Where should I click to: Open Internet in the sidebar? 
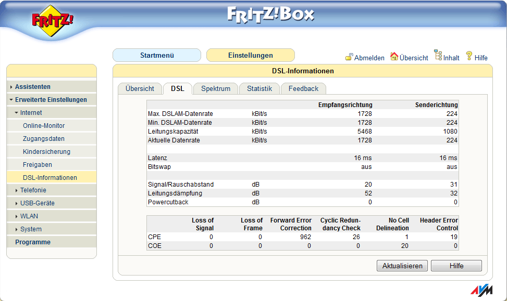(31, 113)
